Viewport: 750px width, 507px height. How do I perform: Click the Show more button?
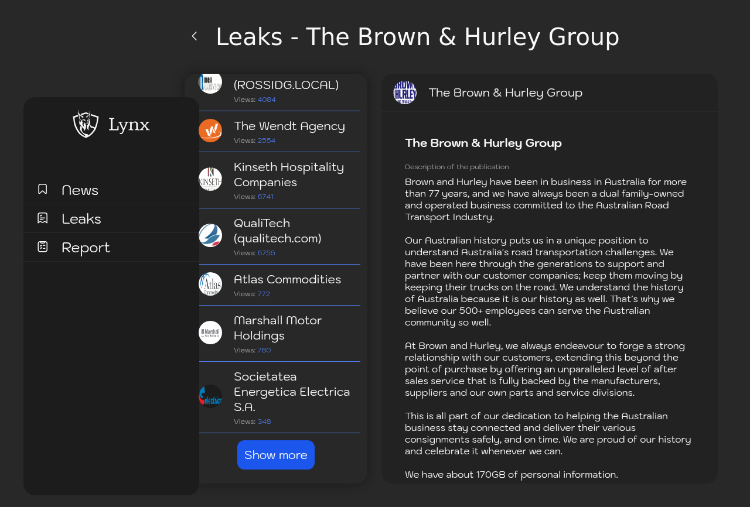[x=276, y=455]
